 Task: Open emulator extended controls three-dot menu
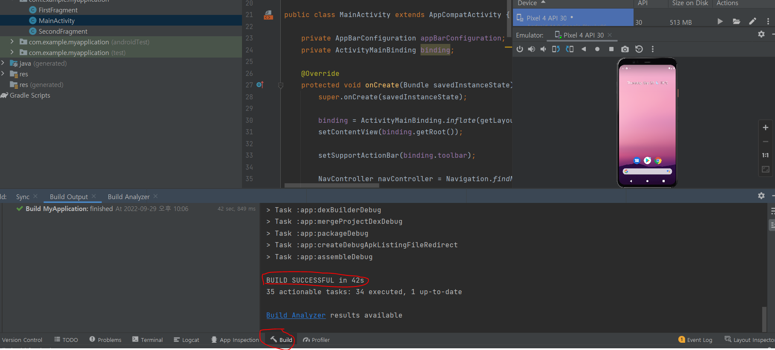653,49
